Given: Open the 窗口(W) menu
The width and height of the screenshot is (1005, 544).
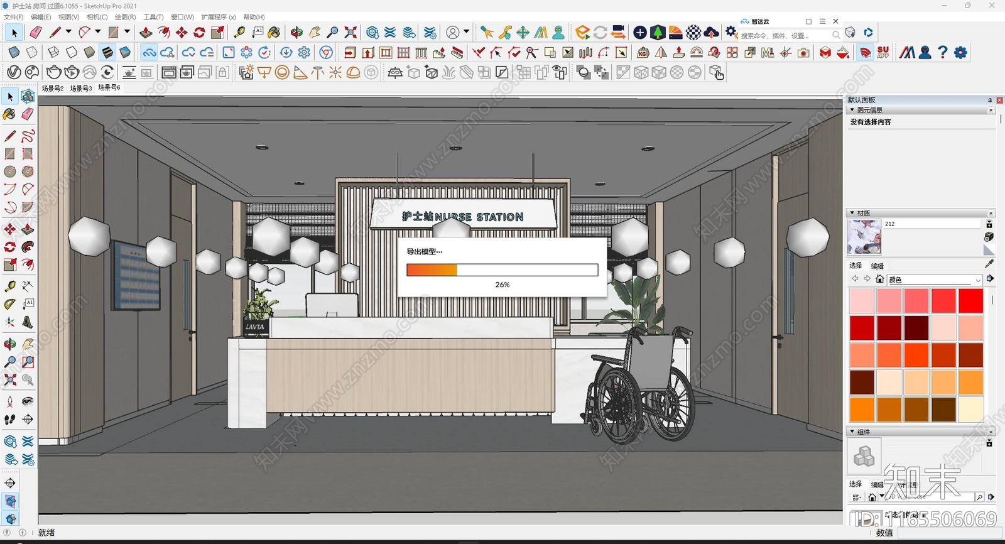Looking at the screenshot, I should [182, 17].
